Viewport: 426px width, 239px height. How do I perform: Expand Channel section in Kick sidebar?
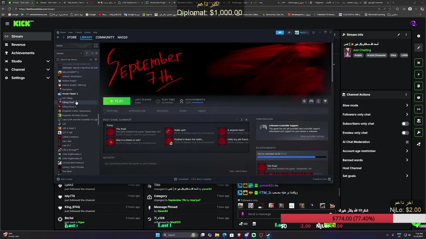click(x=48, y=70)
